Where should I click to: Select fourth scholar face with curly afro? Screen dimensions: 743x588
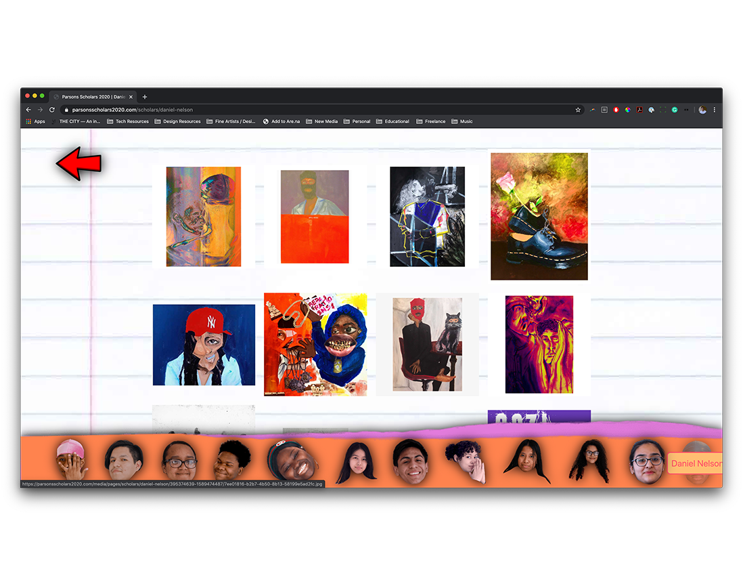pyautogui.click(x=232, y=461)
